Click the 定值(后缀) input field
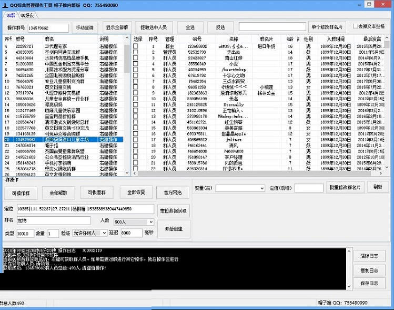This screenshot has width=394, height=310. pos(309,188)
